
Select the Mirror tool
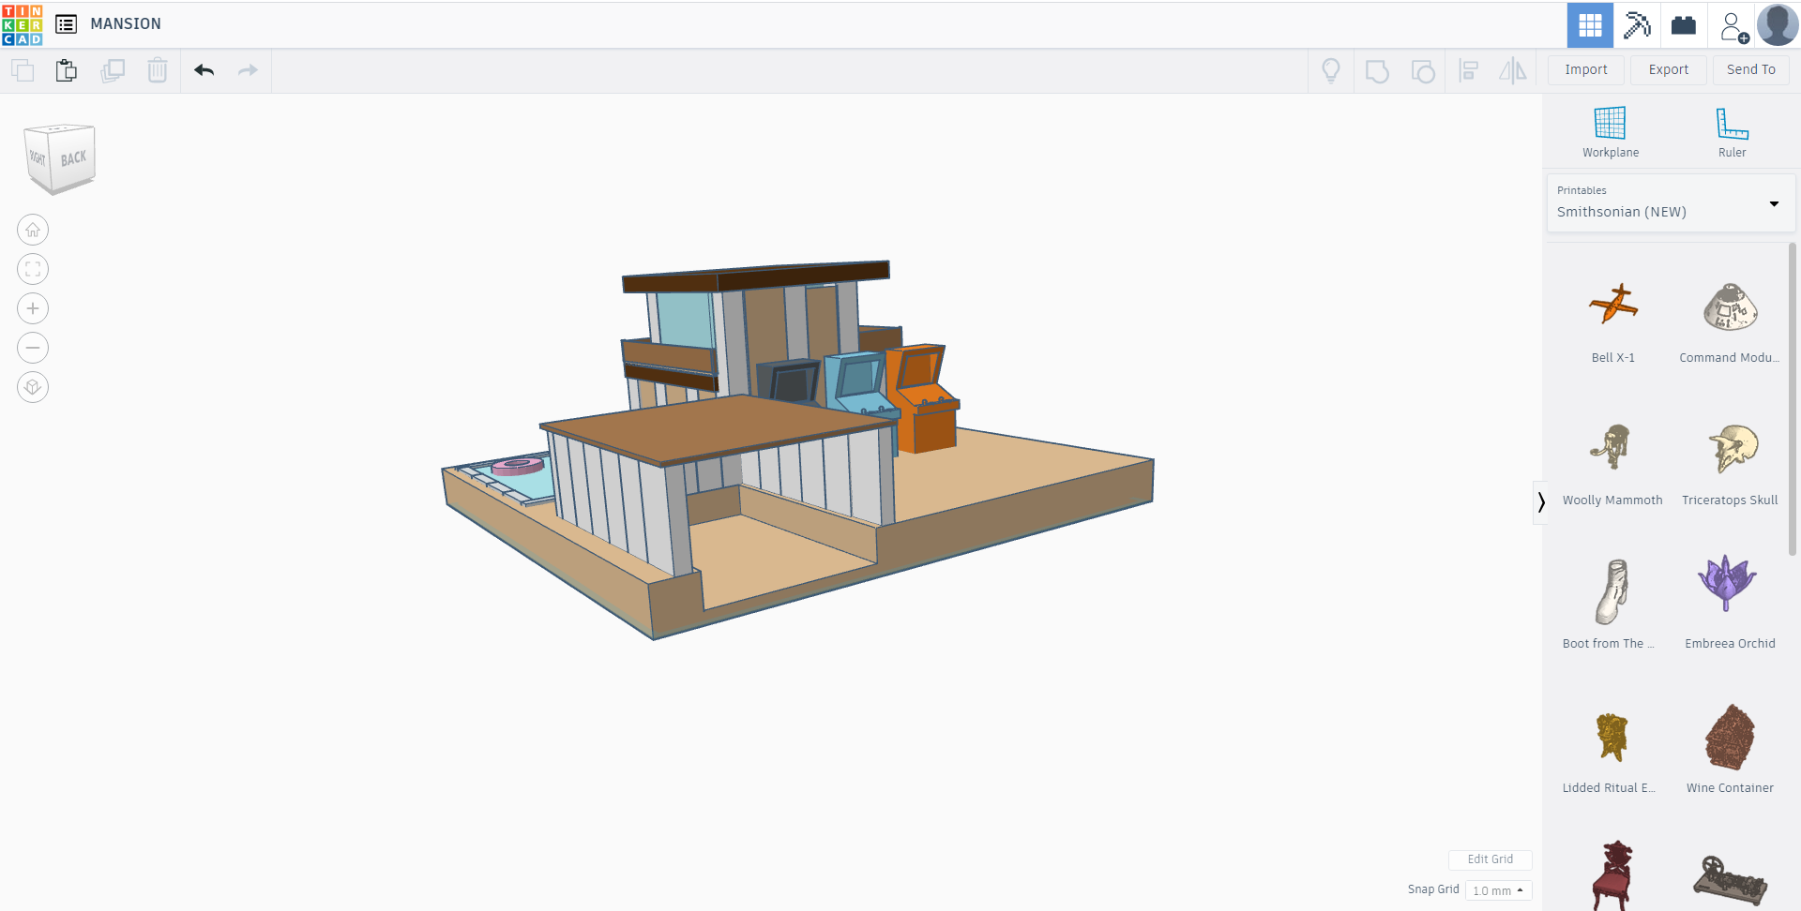coord(1512,70)
